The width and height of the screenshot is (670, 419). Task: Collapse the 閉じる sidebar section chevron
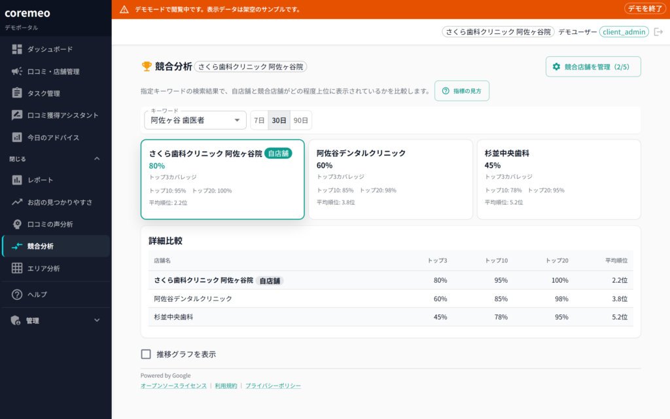click(97, 158)
